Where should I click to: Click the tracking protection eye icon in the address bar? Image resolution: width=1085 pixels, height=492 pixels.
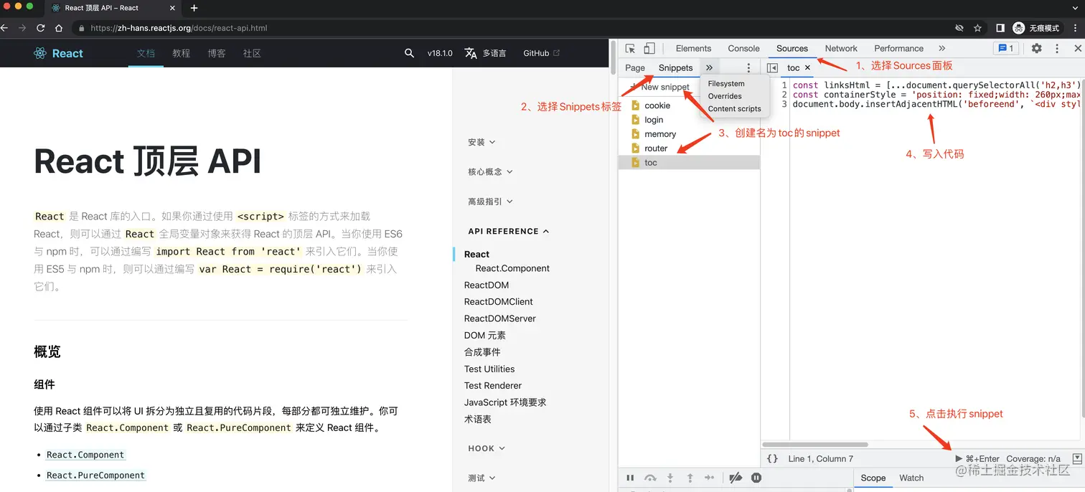coord(959,28)
